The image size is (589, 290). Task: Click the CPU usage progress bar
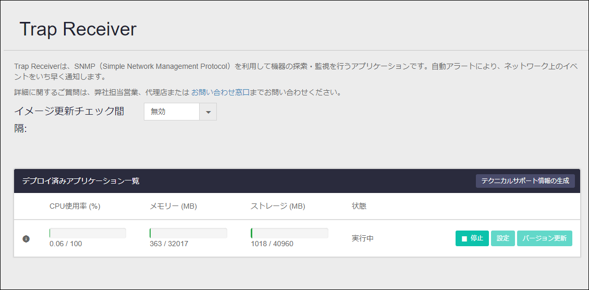click(x=88, y=233)
